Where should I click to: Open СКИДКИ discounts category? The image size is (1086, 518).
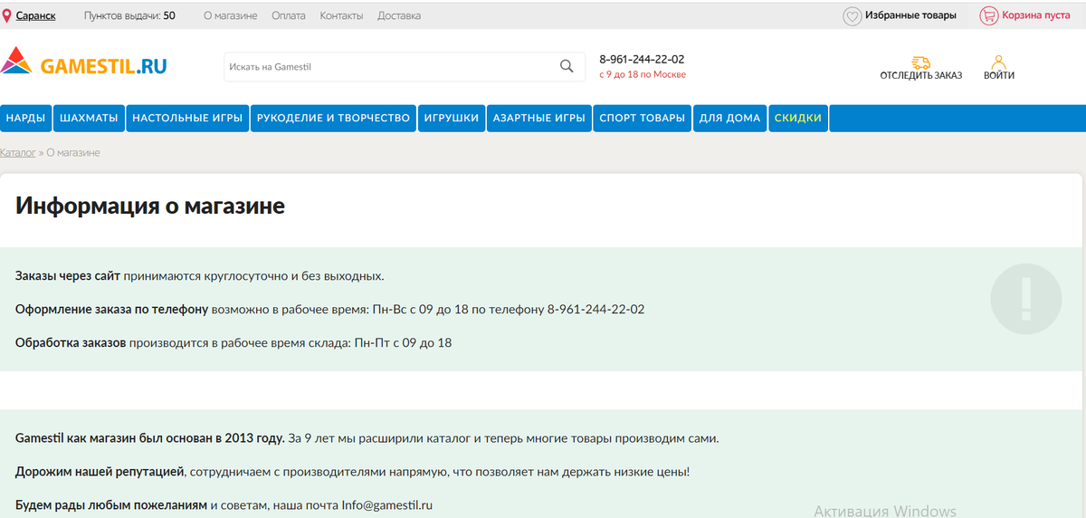click(798, 118)
